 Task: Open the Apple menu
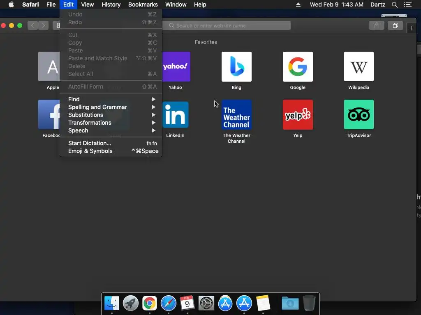(x=11, y=5)
